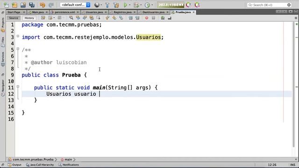Close the Prueba.java tab
Image resolution: width=299 pixels, height=168 pixels.
click(x=193, y=12)
